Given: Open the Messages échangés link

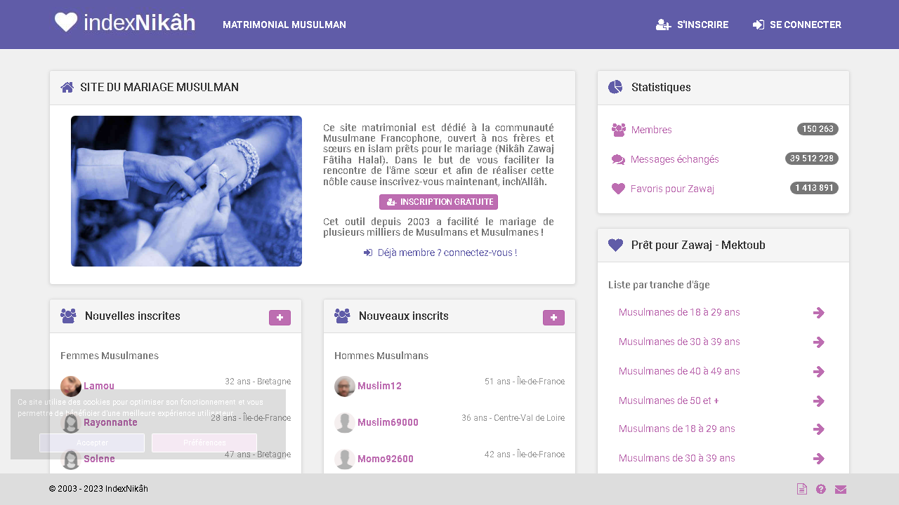Looking at the screenshot, I should point(675,159).
